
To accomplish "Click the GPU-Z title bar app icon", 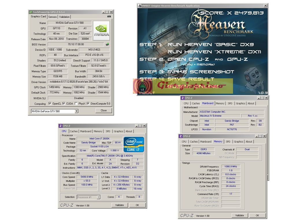I will pyautogui.click(x=31, y=12).
